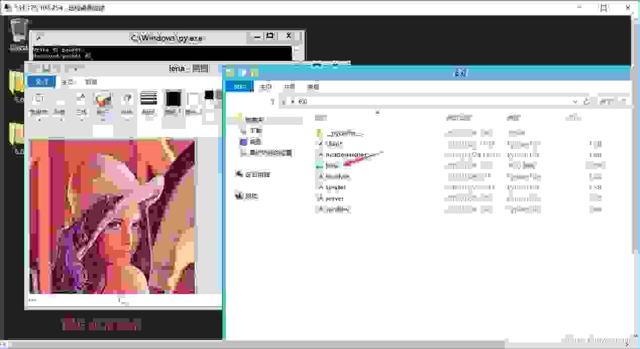The image size is (640, 349).
Task: Click the py.exe console vertical scrollbar
Action: (297, 53)
